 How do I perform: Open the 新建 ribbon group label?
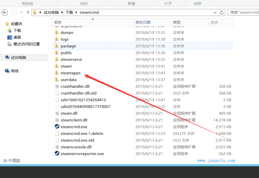132,4
